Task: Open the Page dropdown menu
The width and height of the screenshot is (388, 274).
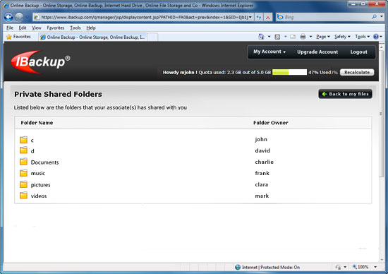Action: click(323, 37)
